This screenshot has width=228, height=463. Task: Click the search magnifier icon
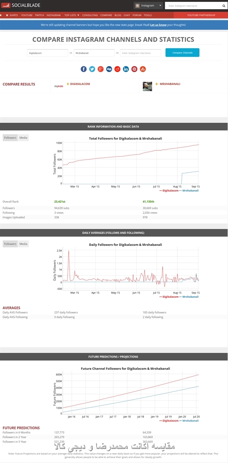pyautogui.click(x=223, y=6)
